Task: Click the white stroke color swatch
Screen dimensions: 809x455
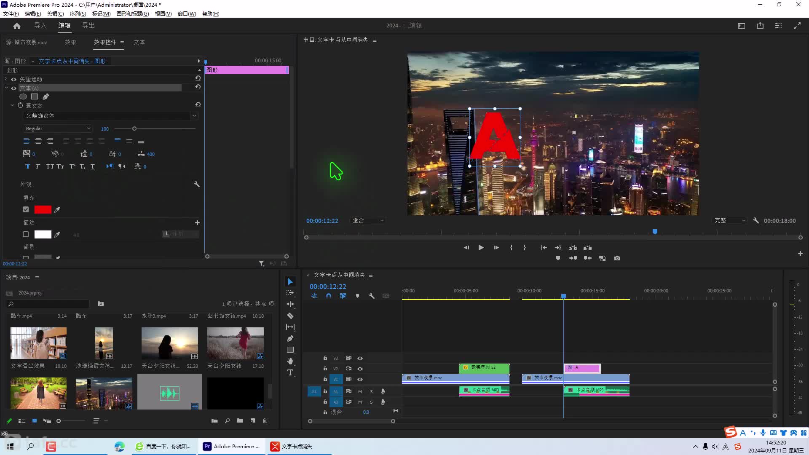Action: pos(43,234)
